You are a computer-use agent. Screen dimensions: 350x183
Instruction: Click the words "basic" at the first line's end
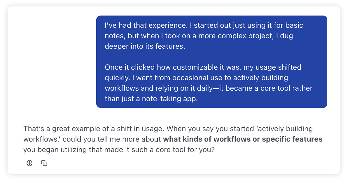pyautogui.click(x=294, y=25)
